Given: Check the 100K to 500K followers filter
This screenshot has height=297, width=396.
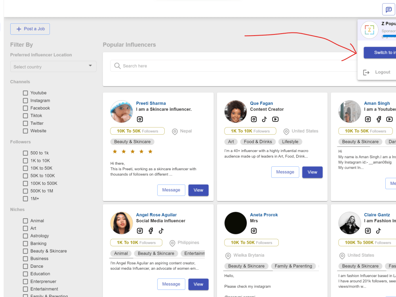Looking at the screenshot, I should (x=25, y=183).
